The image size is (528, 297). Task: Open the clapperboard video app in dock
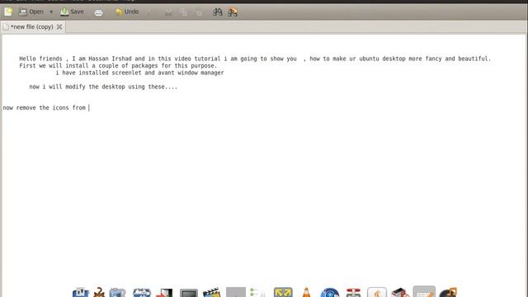click(211, 292)
